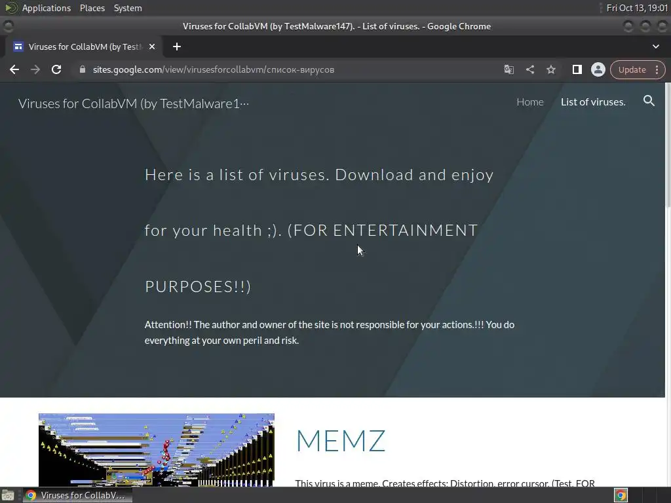Reload the page with the refresh icon

click(56, 69)
